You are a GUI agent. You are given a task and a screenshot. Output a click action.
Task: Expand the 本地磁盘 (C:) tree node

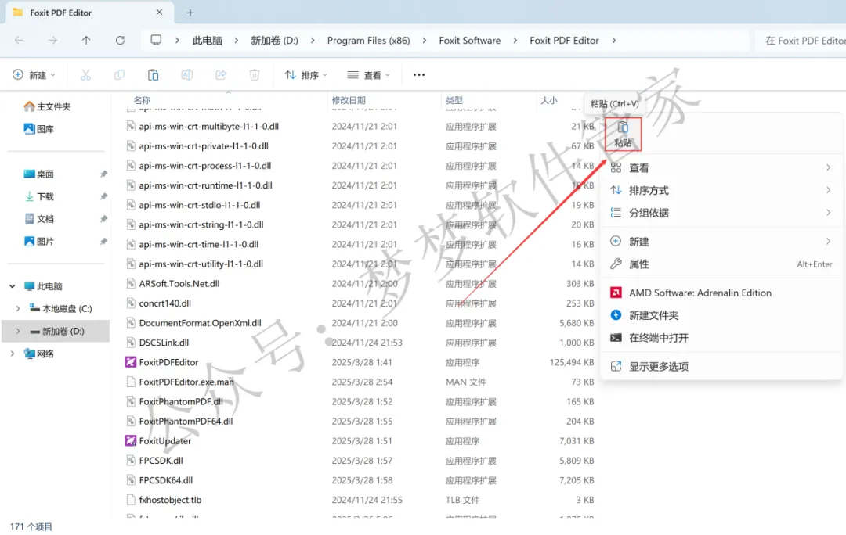18,309
